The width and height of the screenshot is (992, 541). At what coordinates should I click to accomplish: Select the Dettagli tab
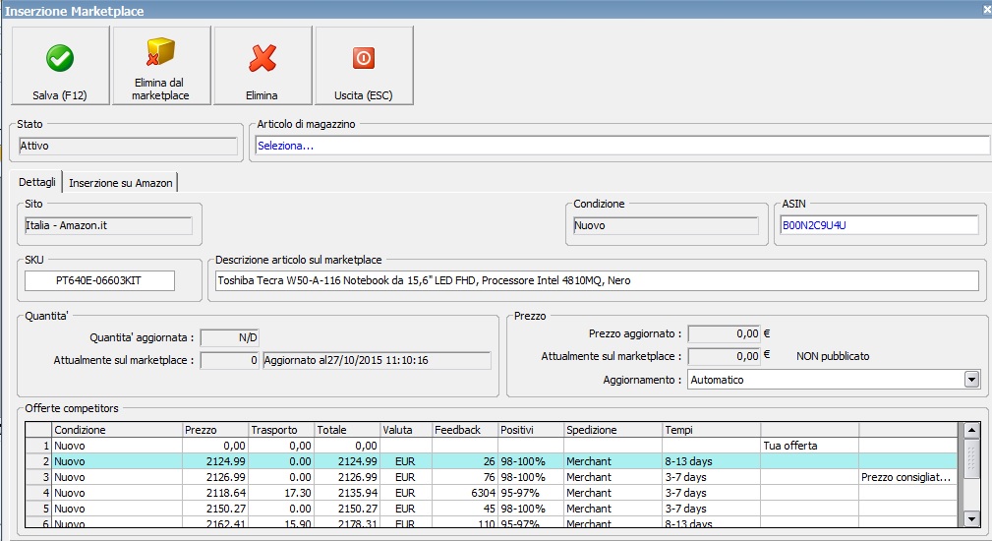[x=39, y=183]
